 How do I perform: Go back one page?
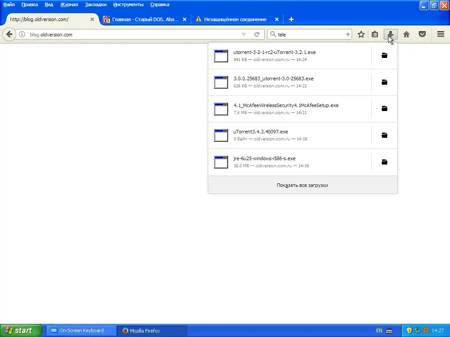click(x=9, y=34)
